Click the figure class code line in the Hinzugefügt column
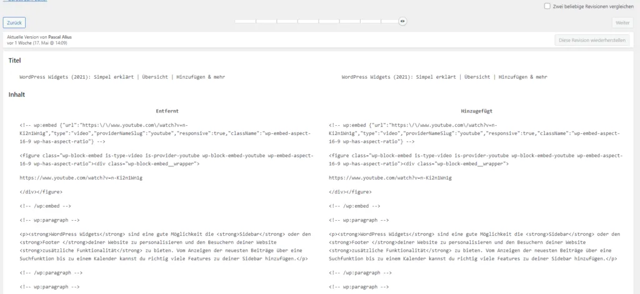The width and height of the screenshot is (640, 294). [476, 160]
